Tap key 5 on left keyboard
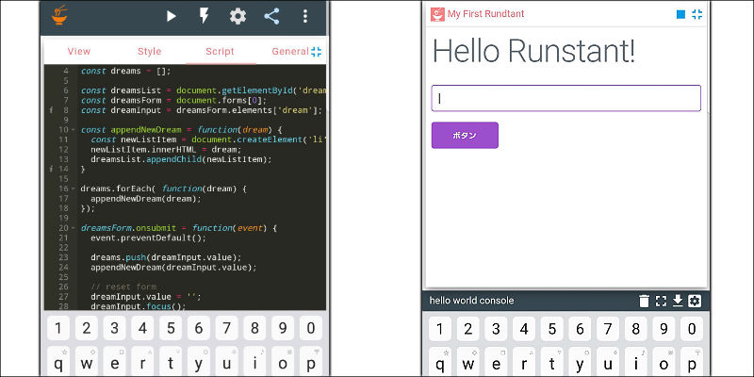 [171, 328]
